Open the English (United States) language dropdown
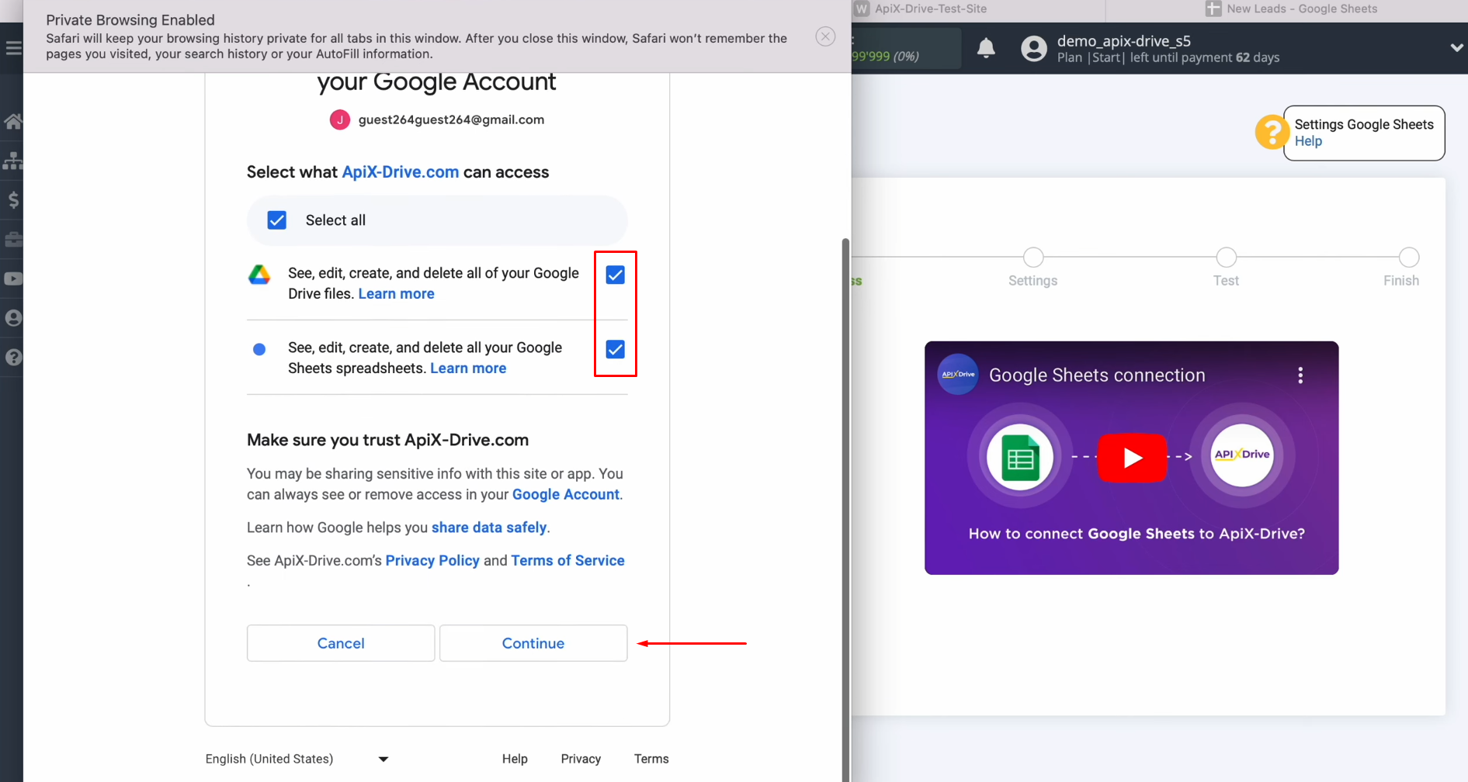Image resolution: width=1468 pixels, height=782 pixels. (297, 759)
